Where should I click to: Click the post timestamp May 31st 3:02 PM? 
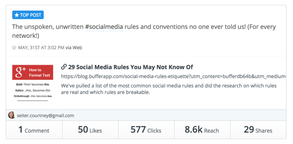pos(41,48)
